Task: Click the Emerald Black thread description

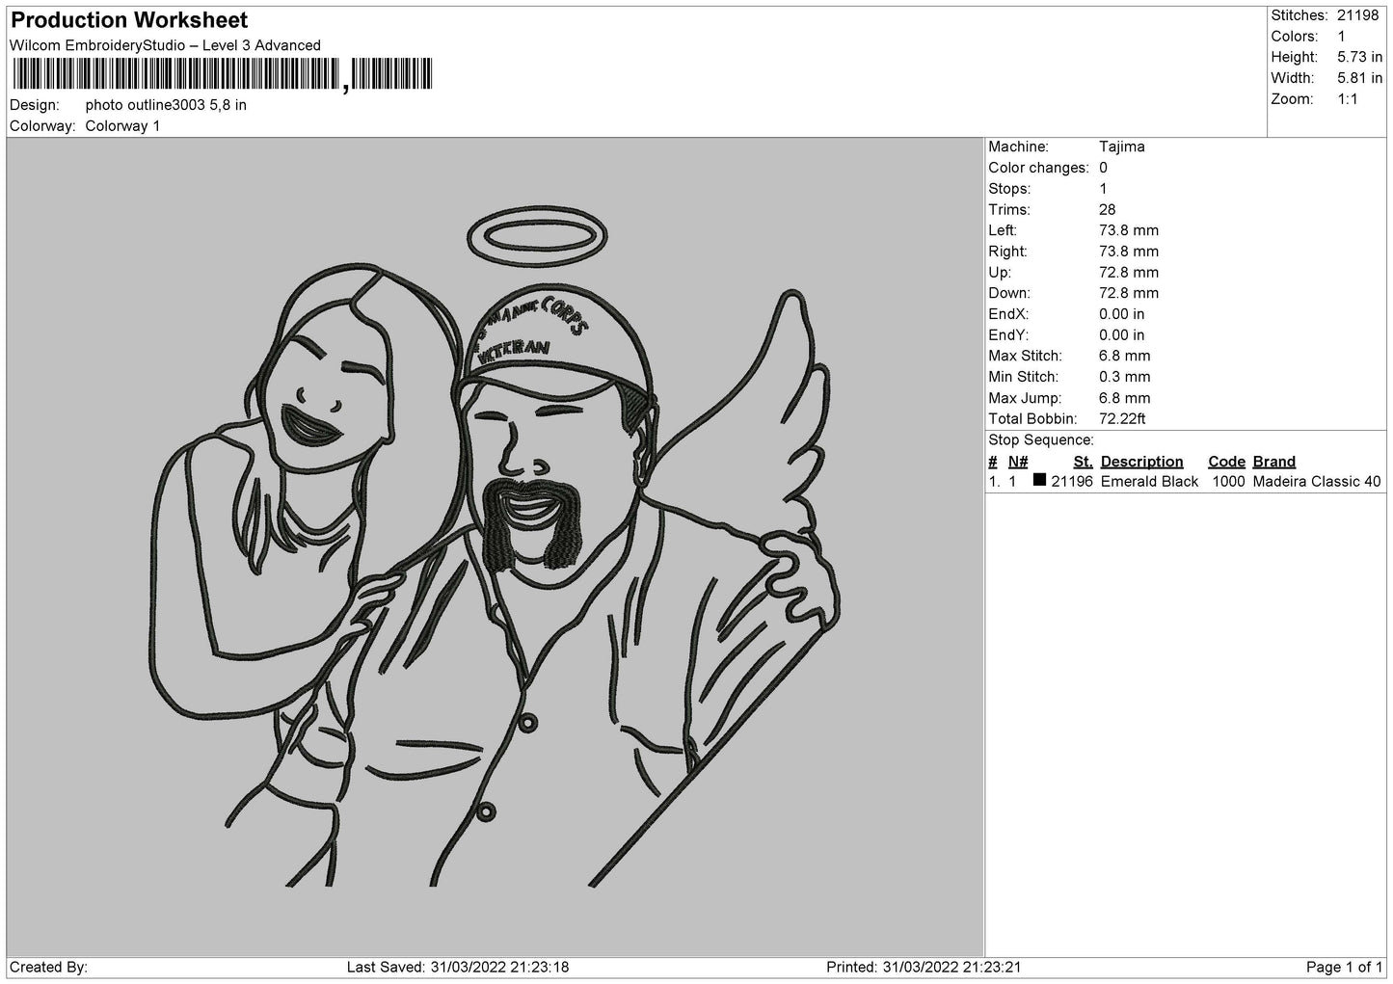Action: [1149, 482]
